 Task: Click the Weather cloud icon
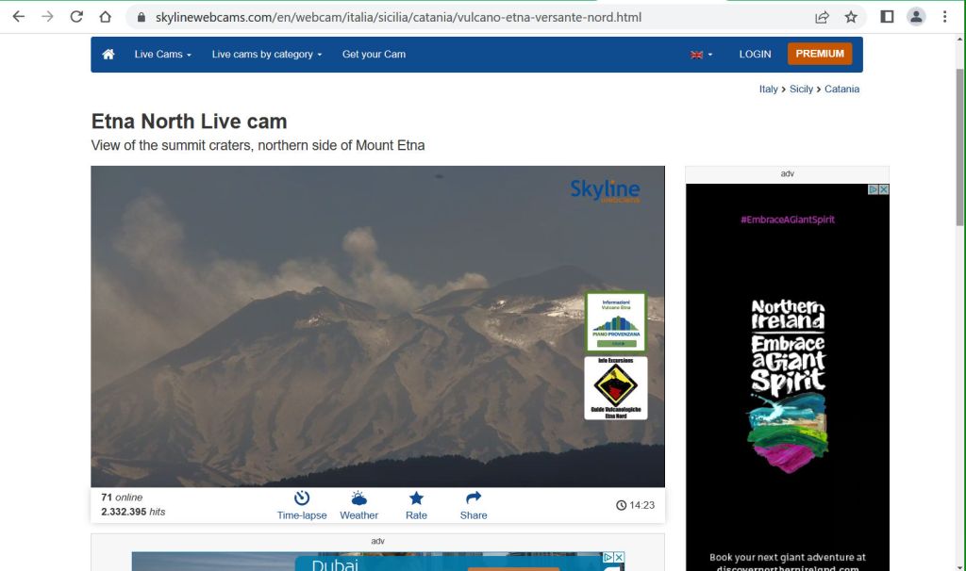358,498
